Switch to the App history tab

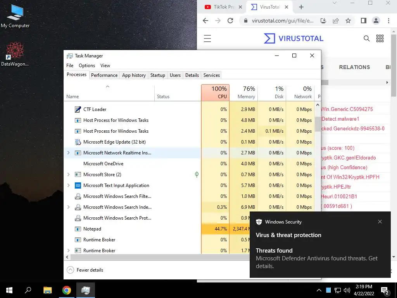click(134, 75)
